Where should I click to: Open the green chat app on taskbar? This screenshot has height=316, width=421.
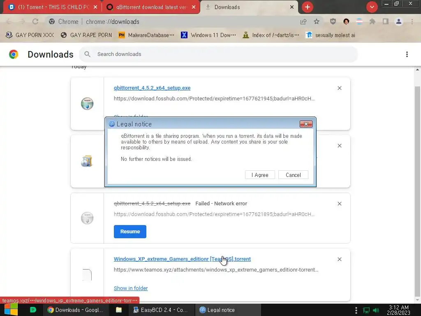[33, 309]
